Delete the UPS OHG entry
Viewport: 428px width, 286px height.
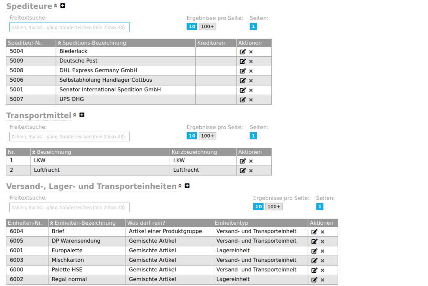click(251, 100)
